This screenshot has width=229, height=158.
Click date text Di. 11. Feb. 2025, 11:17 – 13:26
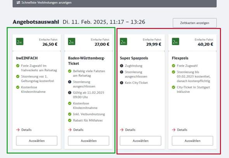pos(104,22)
